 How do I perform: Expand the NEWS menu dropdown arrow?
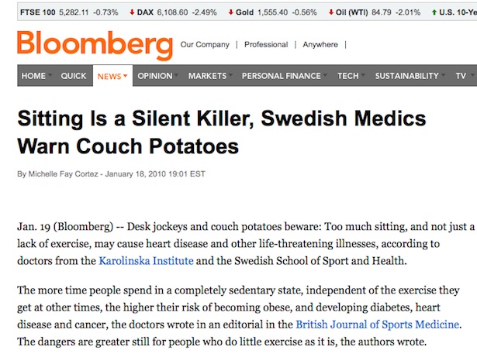pos(125,76)
